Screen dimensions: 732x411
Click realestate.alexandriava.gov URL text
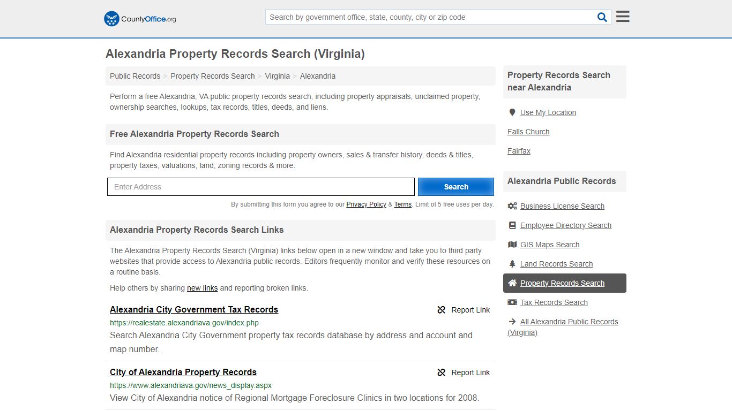coord(184,323)
